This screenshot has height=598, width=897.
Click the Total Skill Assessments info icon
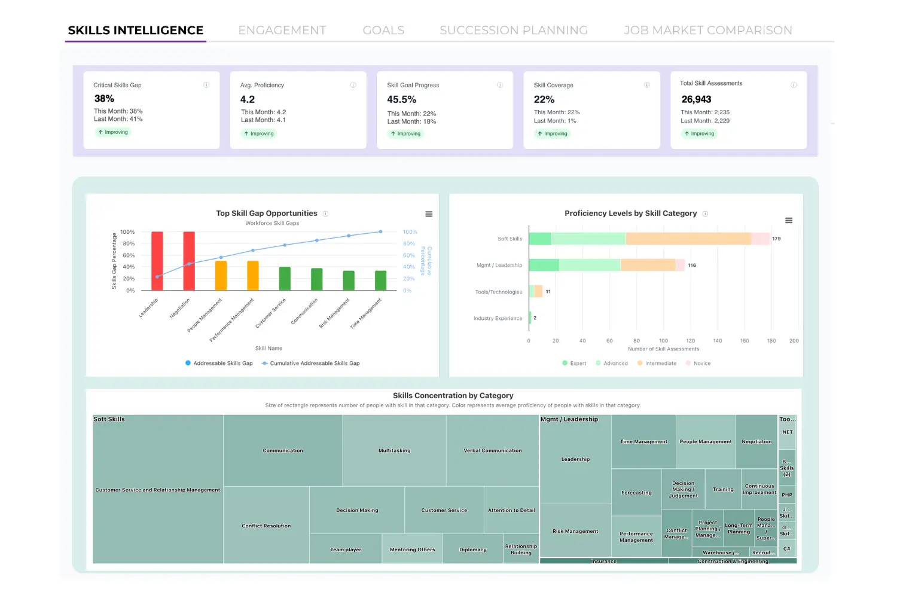point(794,84)
